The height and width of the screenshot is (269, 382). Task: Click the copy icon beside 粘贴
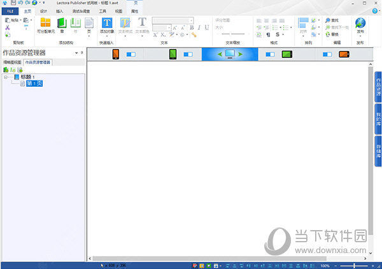(x=25, y=20)
